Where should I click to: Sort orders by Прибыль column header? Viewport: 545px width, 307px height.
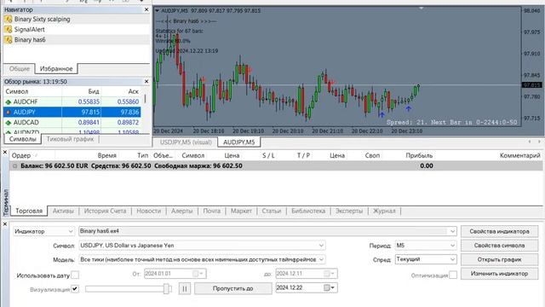tap(419, 155)
